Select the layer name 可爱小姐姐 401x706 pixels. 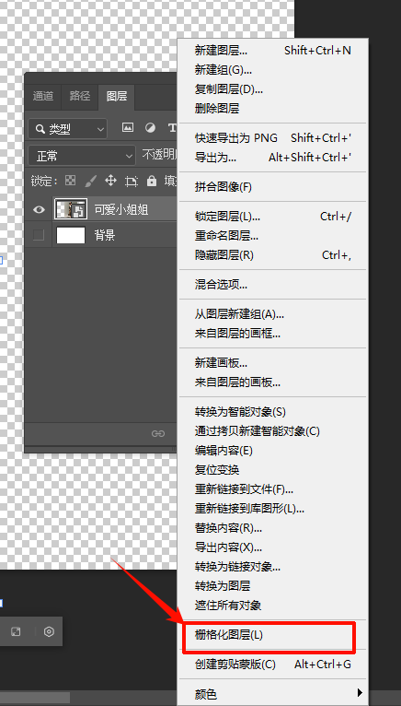tap(121, 209)
